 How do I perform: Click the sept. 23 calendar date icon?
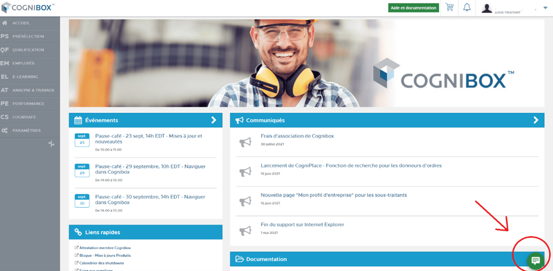[82, 140]
